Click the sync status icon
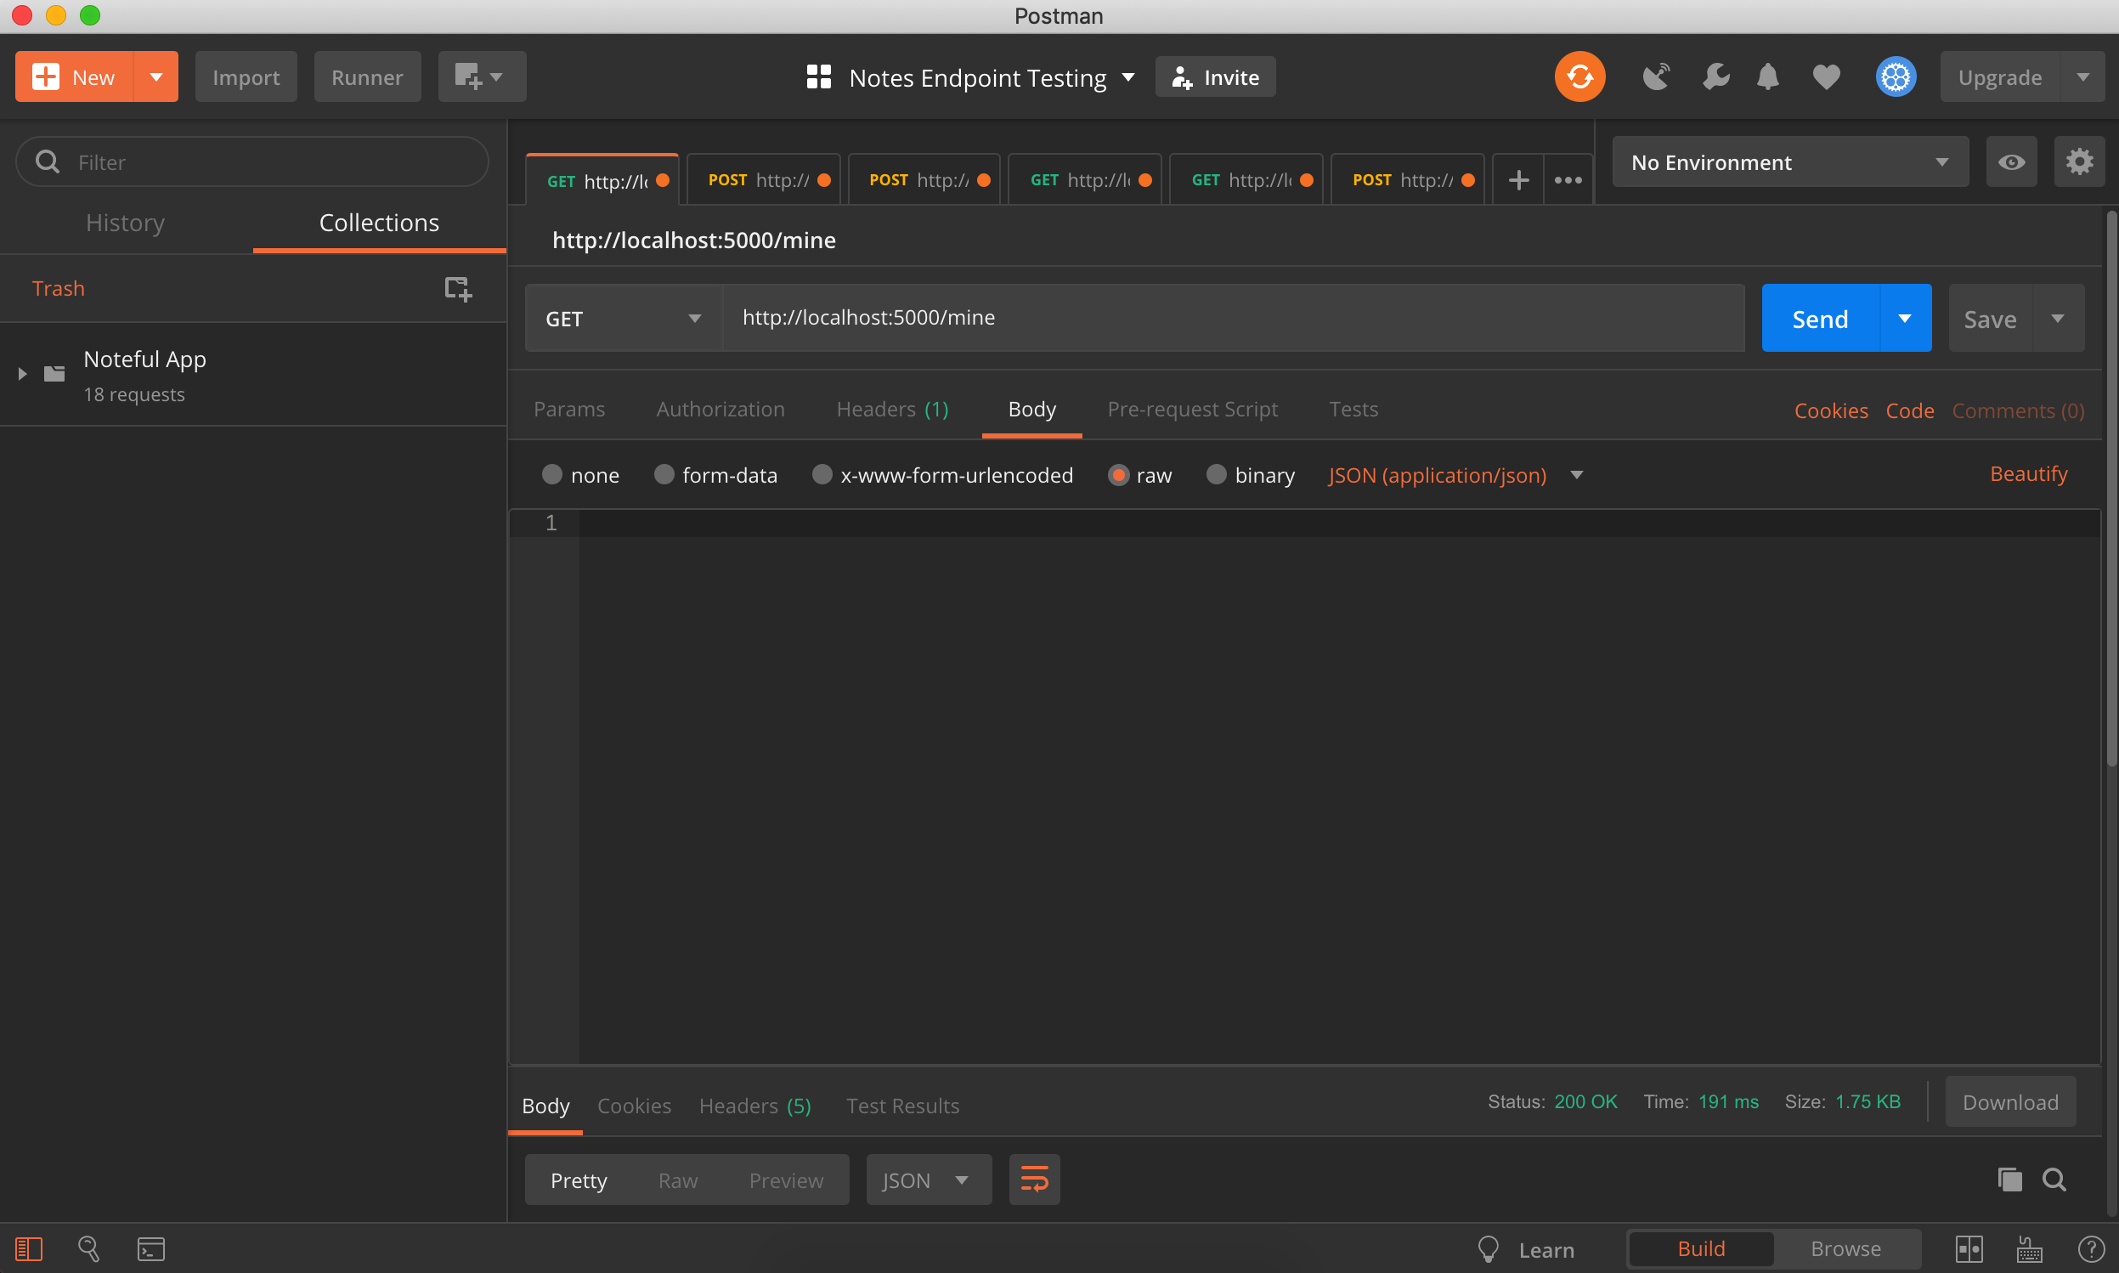Screen dimensions: 2119x1273 click(1579, 77)
